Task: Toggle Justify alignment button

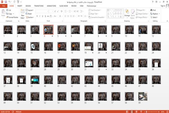Action: tap(74, 16)
